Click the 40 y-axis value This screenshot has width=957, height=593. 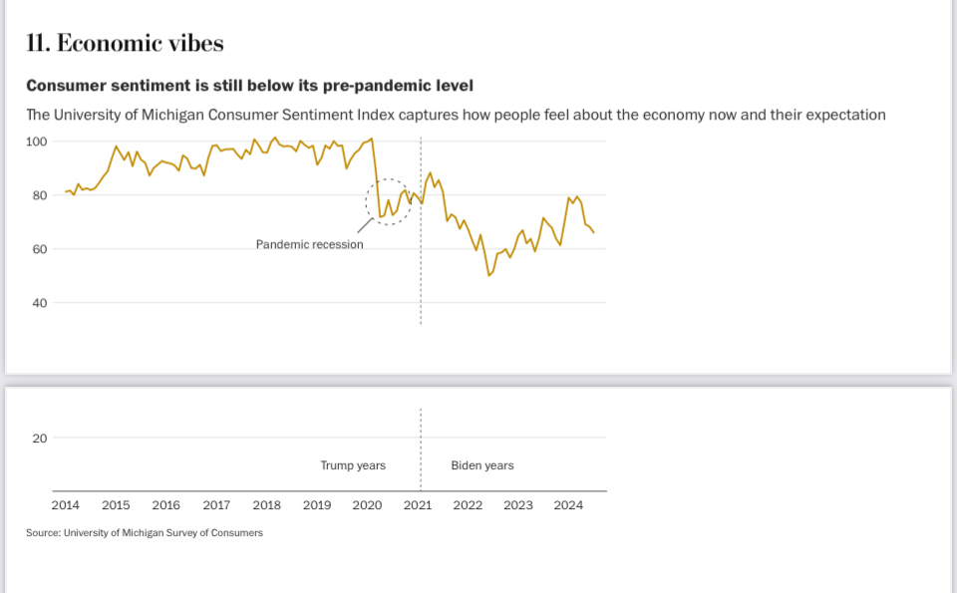40,303
